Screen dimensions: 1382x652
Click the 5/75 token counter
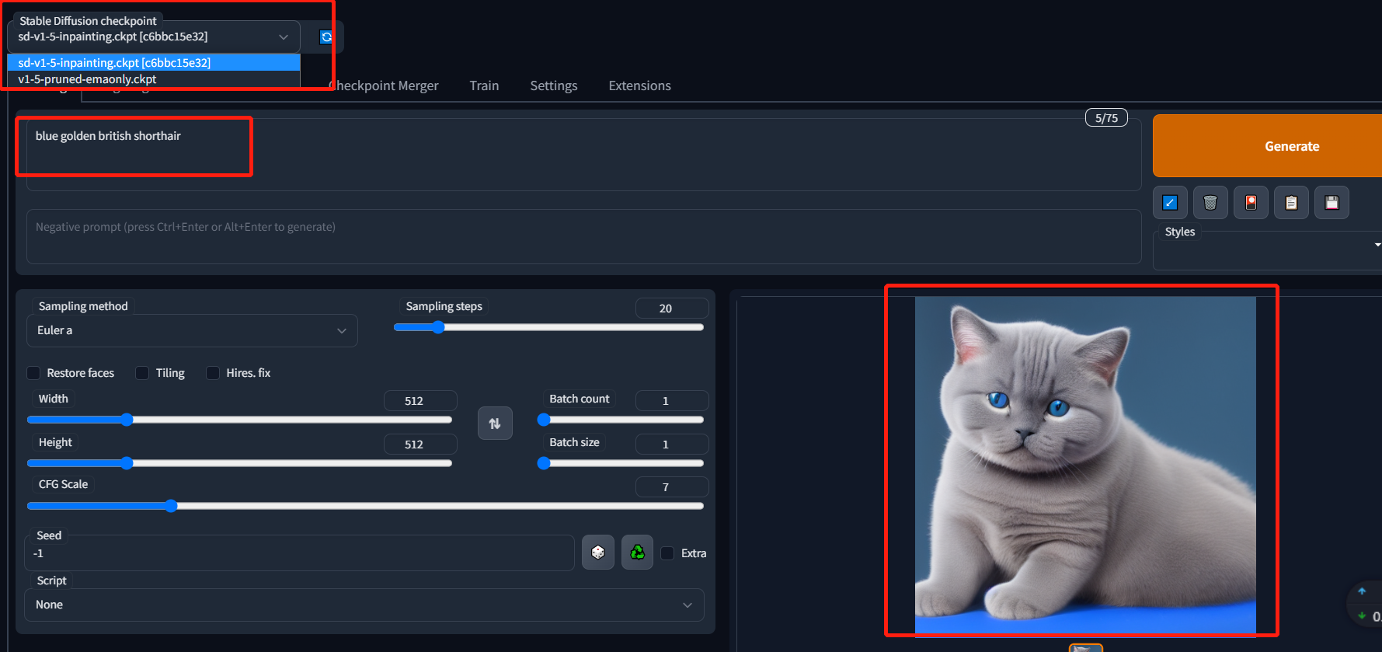click(x=1106, y=118)
